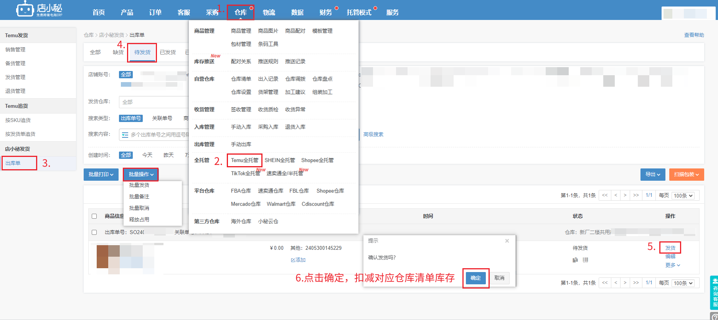
Task: Open the 批量打印 dropdown
Action: 101,174
